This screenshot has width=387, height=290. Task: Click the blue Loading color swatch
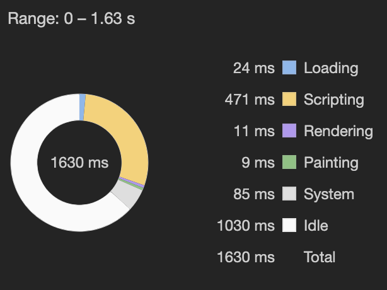click(289, 67)
